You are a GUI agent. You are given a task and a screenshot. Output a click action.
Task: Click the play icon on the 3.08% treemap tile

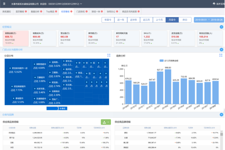tap(35, 99)
